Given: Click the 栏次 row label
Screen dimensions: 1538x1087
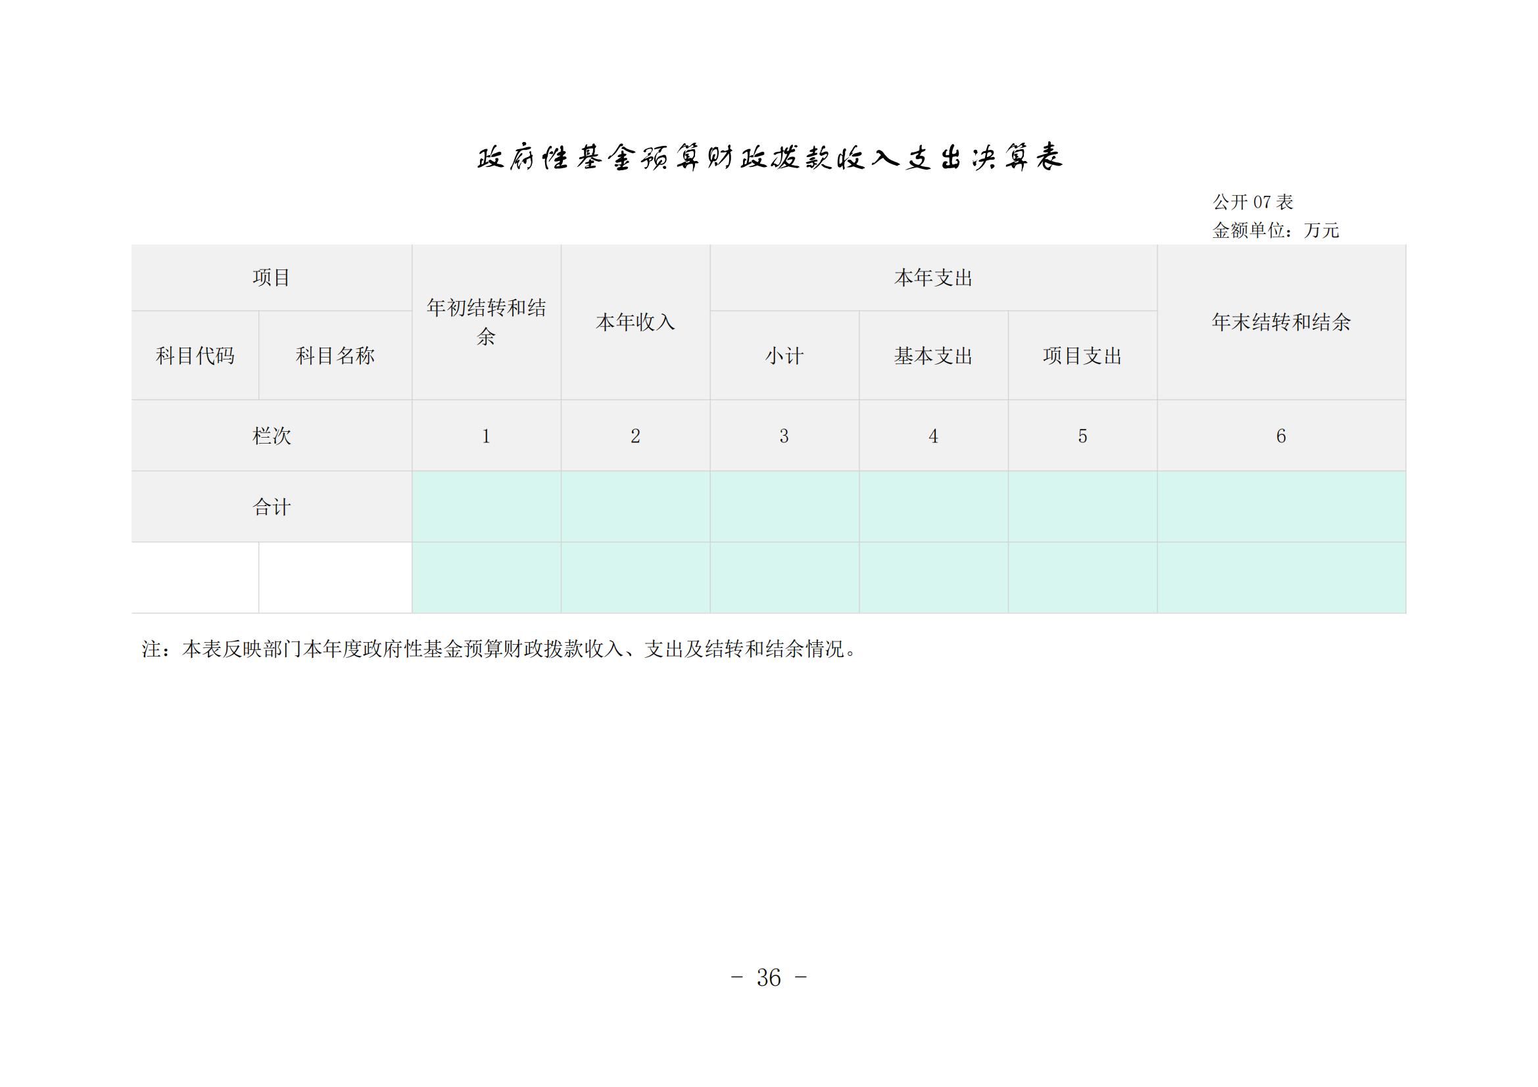Looking at the screenshot, I should tap(272, 436).
